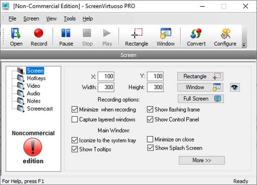Screen dimensions: 257x185
Task: Choose Window capture in the toolbar
Action: pyautogui.click(x=165, y=37)
